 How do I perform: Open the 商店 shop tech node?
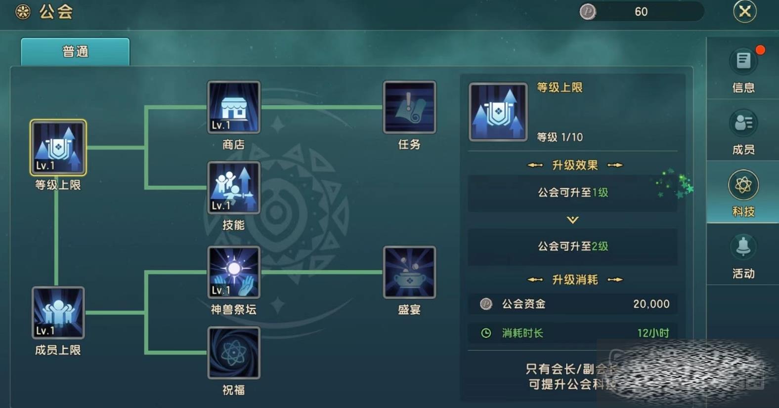click(234, 107)
